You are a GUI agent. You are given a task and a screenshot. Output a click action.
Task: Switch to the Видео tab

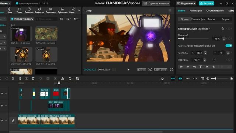[181, 11]
